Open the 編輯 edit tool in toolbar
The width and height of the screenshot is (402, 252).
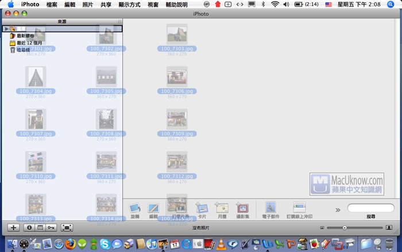153,208
